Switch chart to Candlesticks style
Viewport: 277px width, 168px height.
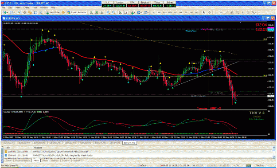(97, 12)
